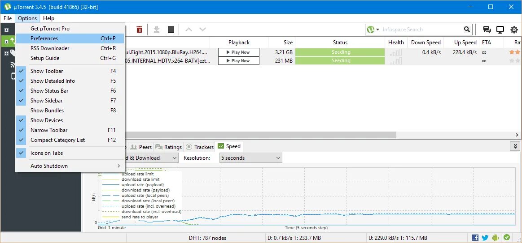The width and height of the screenshot is (522, 243).
Task: Open the Help menu
Action: point(48,18)
